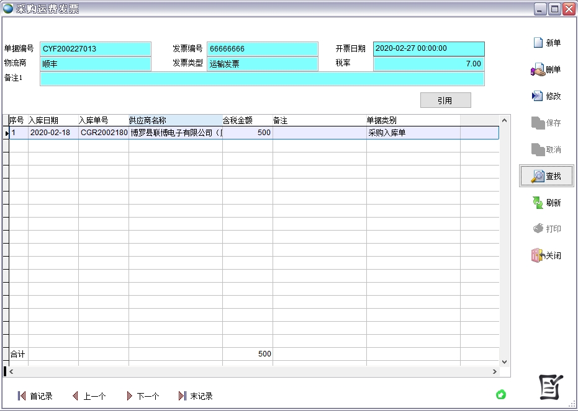This screenshot has height=411, width=578.
Task: Click the 发票编号 field with 66666666
Action: [x=262, y=49]
